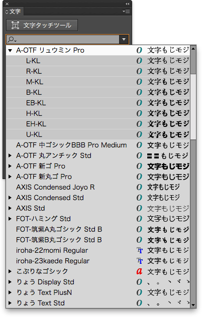Open the font search magnifier options

tap(12, 40)
